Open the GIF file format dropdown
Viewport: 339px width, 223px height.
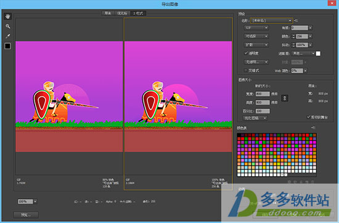[x=256, y=28]
